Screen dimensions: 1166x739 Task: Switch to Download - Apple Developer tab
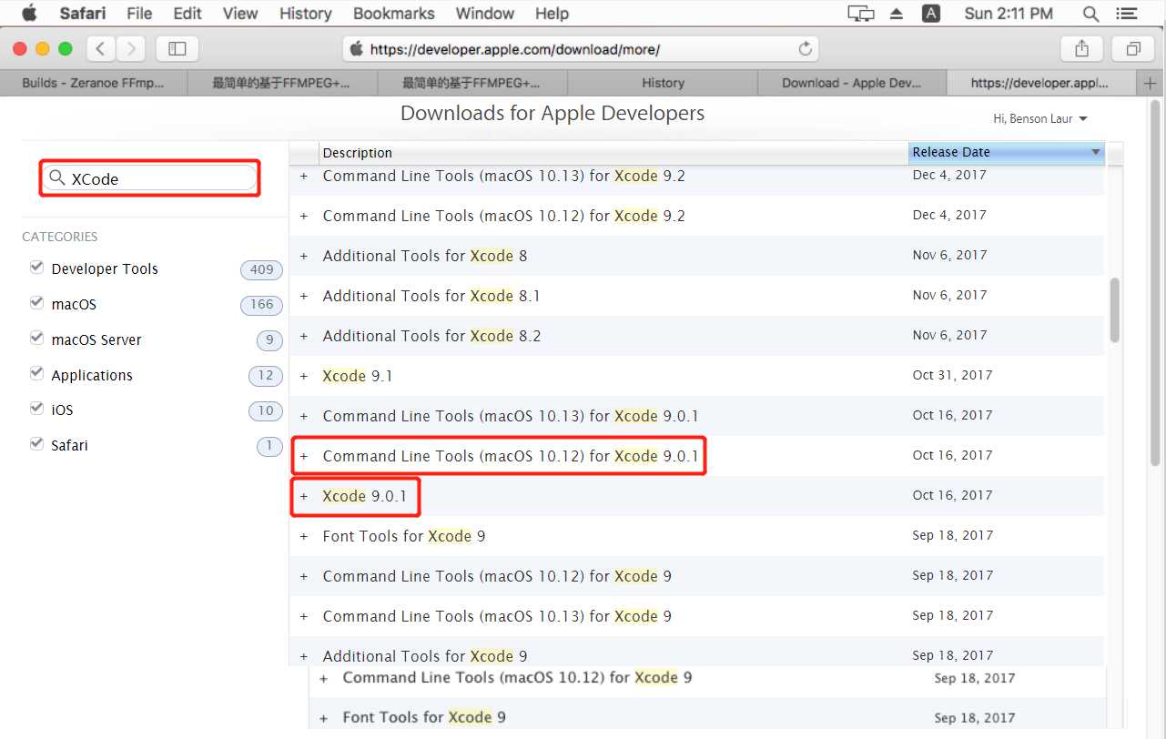(852, 83)
